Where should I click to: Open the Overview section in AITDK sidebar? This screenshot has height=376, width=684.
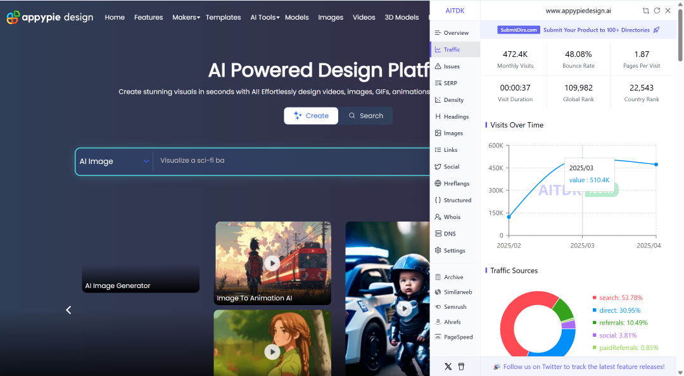click(x=455, y=33)
